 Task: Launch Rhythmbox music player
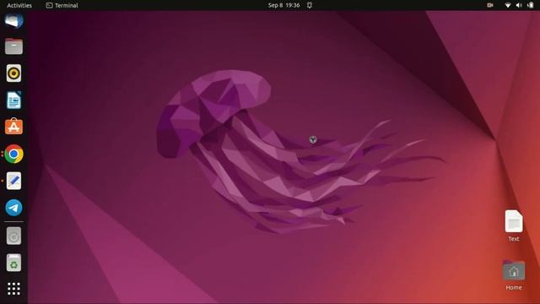13,73
